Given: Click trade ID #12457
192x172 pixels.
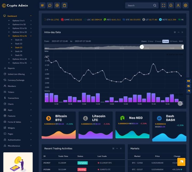Looking at the screenshot, I should pyautogui.click(x=47, y=163).
